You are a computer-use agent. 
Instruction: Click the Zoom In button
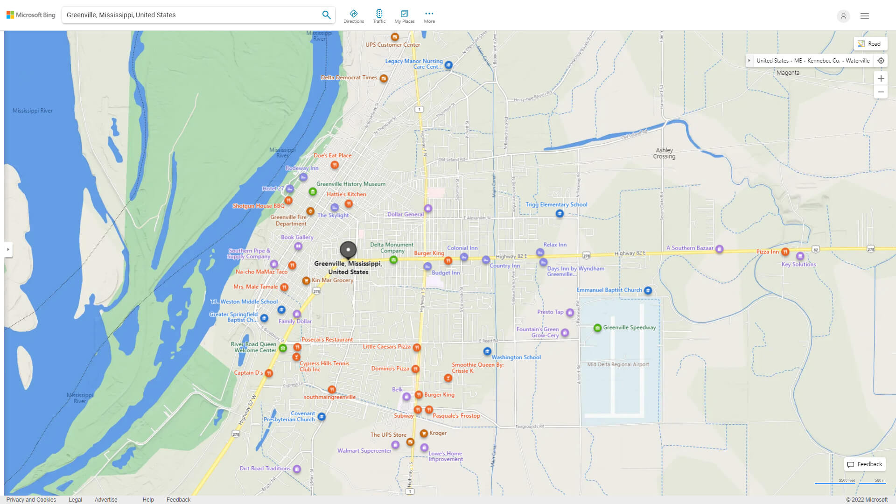(x=881, y=78)
